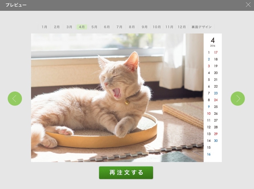Switch to the 3月 tab
Screen dimensions: 254x189
point(69,27)
